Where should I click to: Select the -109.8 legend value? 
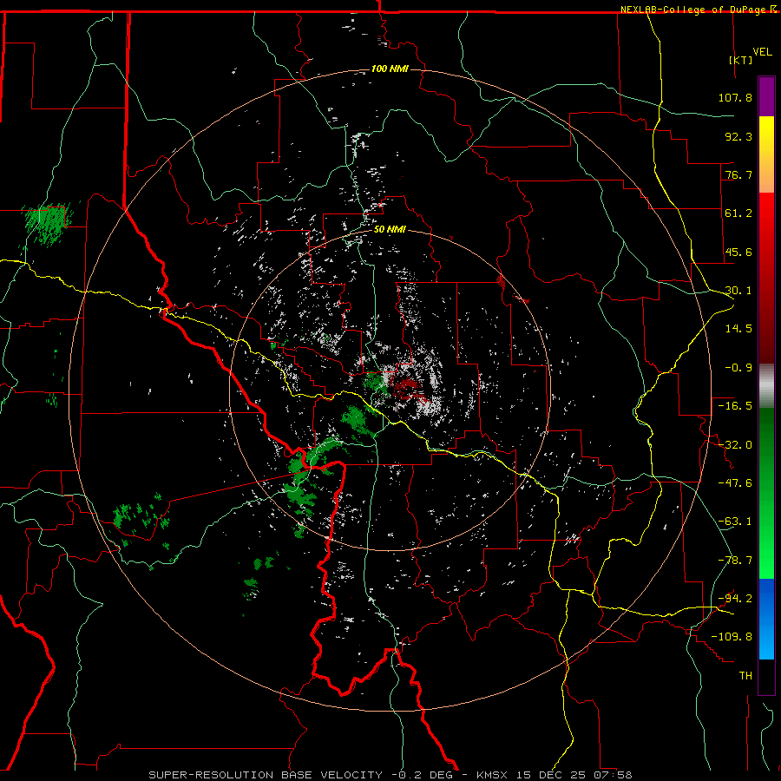[732, 637]
